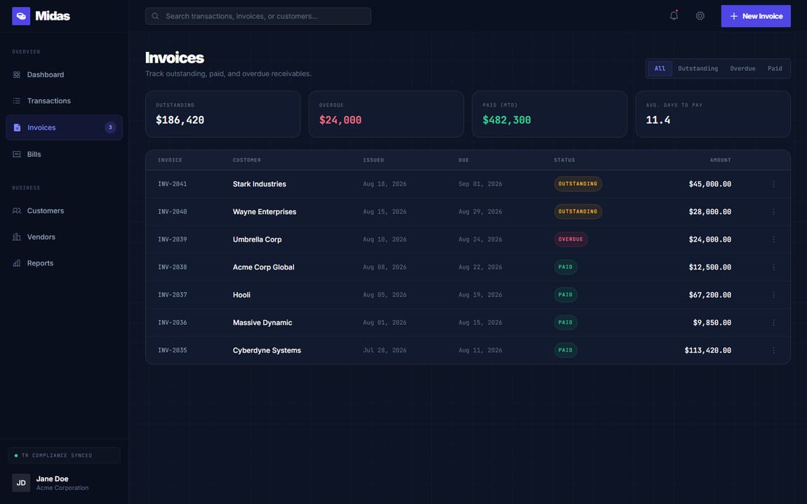Image resolution: width=807 pixels, height=504 pixels.
Task: Open Bills in sidebar
Action: tap(65, 154)
